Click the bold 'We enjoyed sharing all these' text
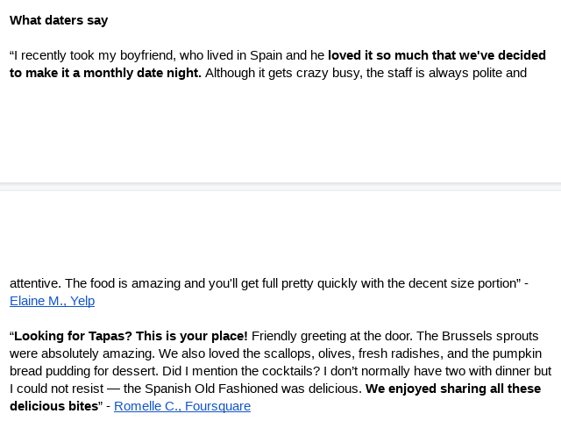The image size is (561, 421). click(x=453, y=389)
